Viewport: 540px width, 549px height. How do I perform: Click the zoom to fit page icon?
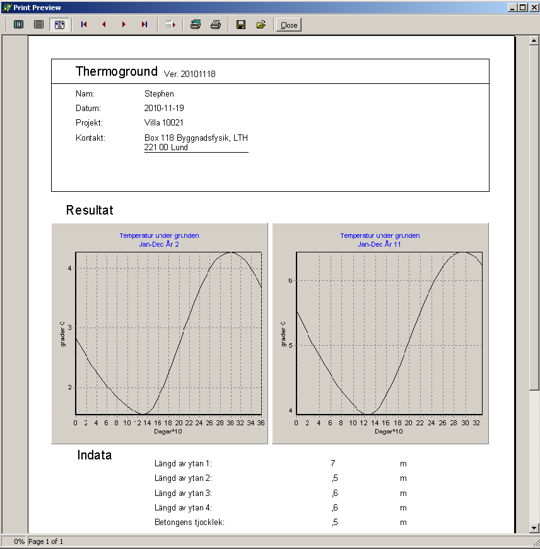(18, 25)
